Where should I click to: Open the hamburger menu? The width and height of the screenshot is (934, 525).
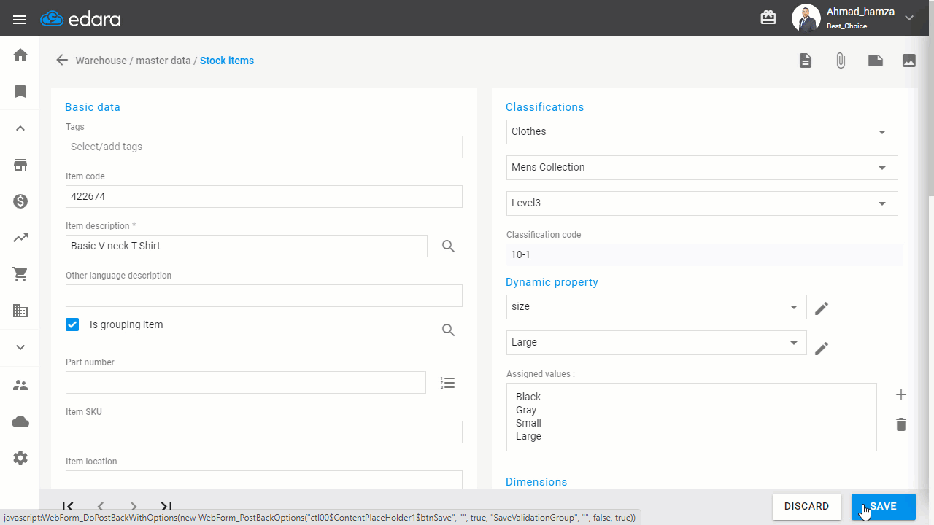20,19
